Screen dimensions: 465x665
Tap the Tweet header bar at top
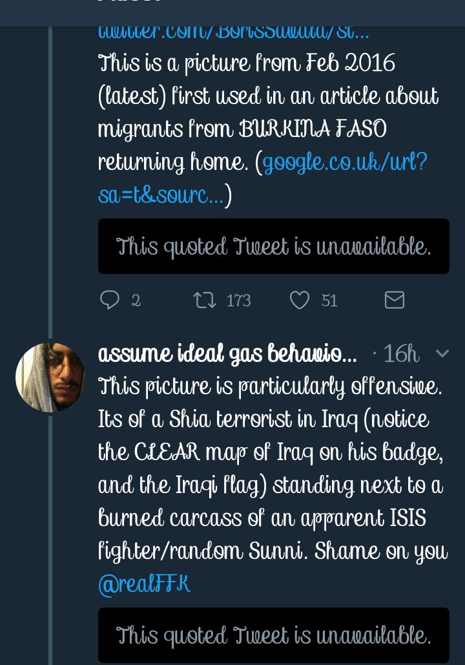coord(232,13)
